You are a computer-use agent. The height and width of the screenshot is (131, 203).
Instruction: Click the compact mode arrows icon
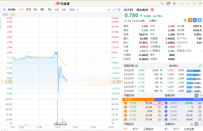182,4
